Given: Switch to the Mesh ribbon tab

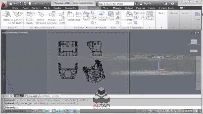Looking at the screenshot, I should click(47, 8).
